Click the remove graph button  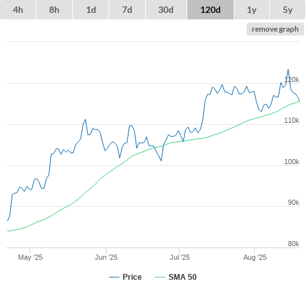coord(275,29)
